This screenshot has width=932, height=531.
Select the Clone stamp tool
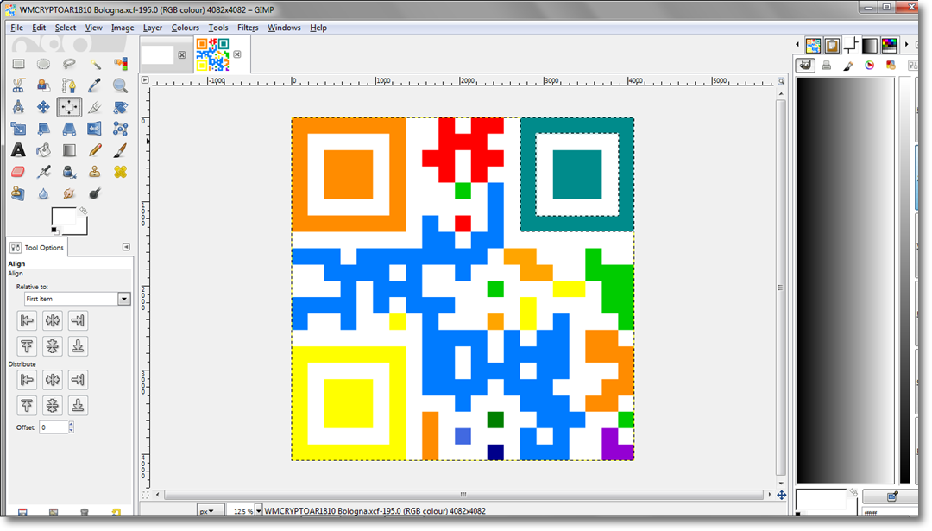click(95, 172)
